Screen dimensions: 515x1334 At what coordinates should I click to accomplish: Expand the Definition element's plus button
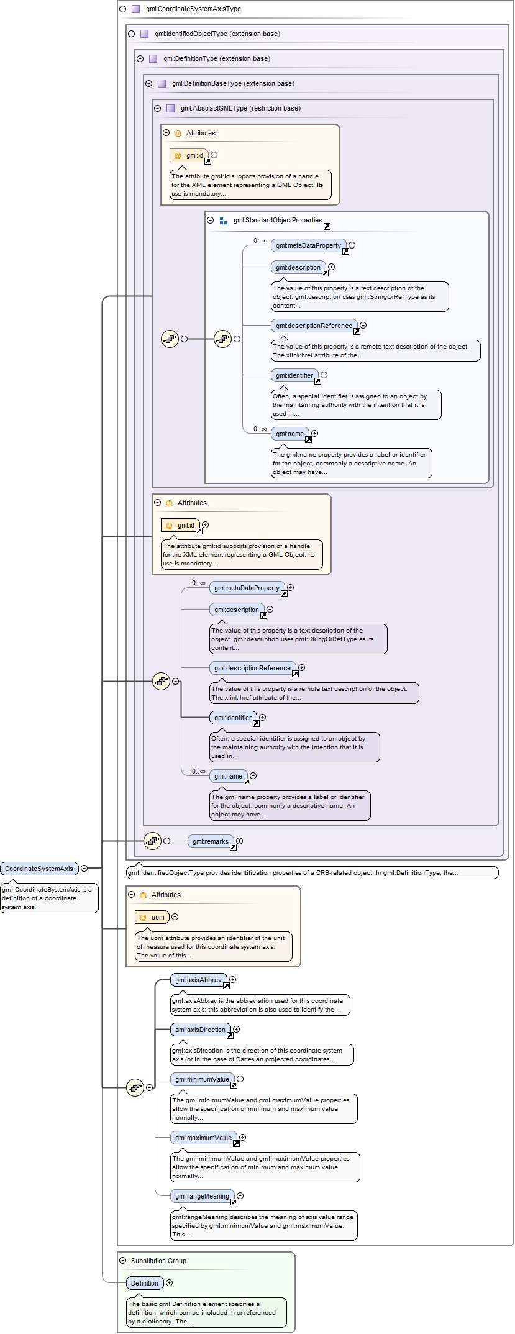point(169,1283)
